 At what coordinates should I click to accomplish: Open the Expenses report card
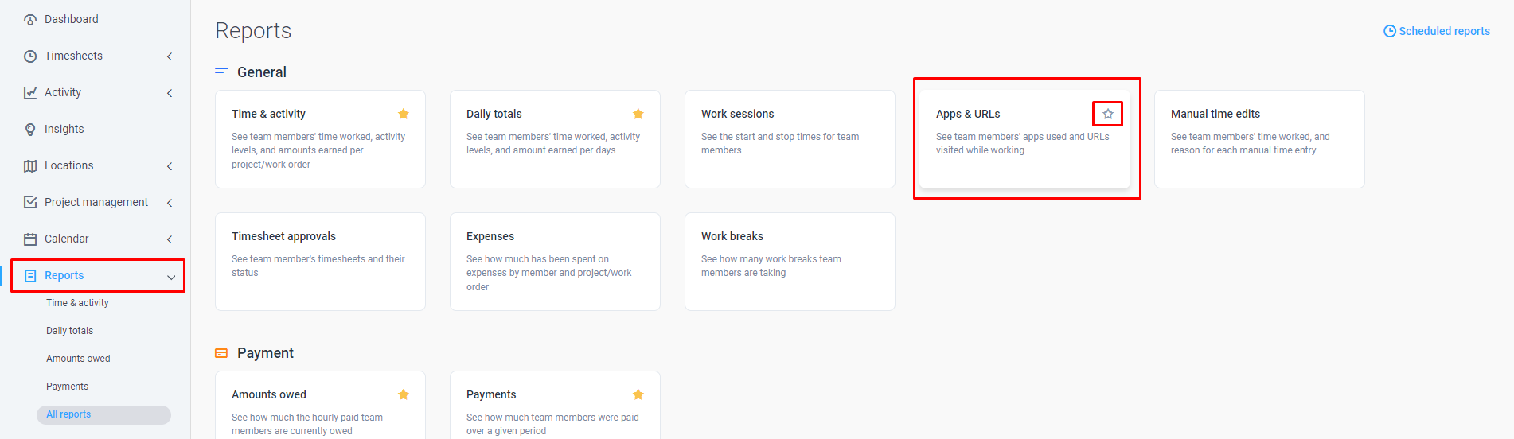click(555, 262)
